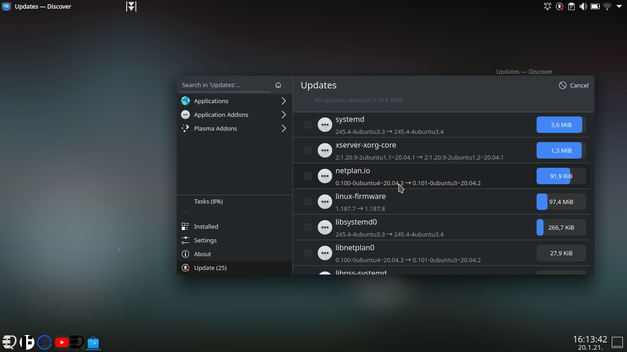Click the blue circular refresh icon in bottom panel
This screenshot has height=352, width=627.
[45, 342]
